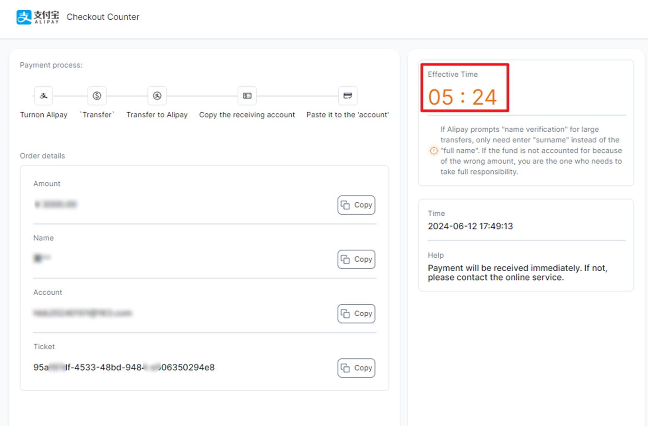Click the 2024-06-12 timestamp value

(470, 226)
